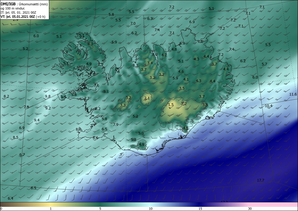This screenshot has width=298, height=211.
Task: Click the 11.6 value on the map
Action: [x=293, y=94]
